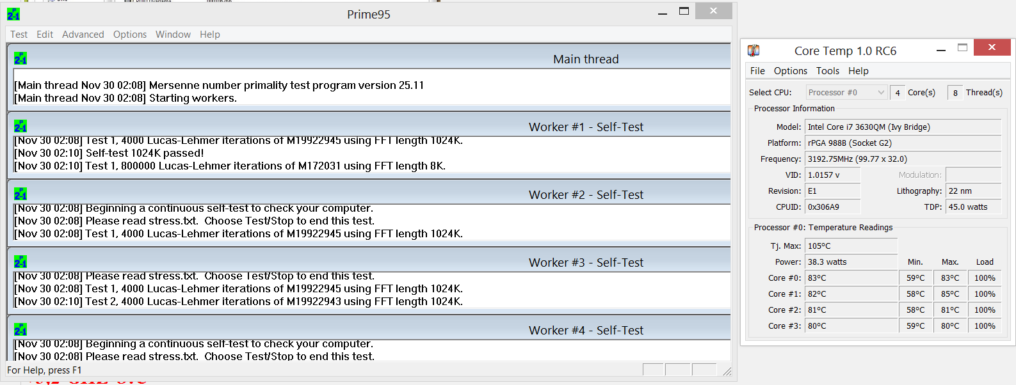
Task: Expand the Select CPU Processor #0 dropdown
Action: (x=846, y=93)
